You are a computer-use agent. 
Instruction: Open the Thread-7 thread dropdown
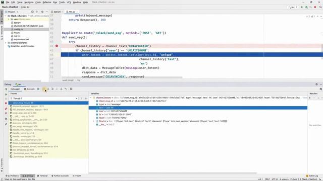click(x=44, y=99)
